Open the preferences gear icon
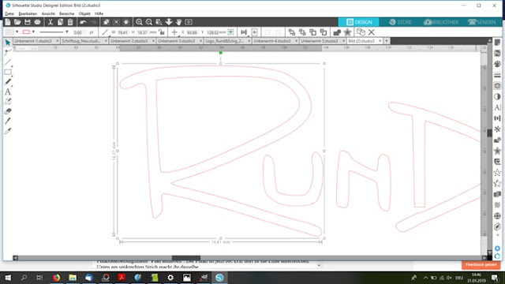The image size is (505, 284). coord(497,248)
